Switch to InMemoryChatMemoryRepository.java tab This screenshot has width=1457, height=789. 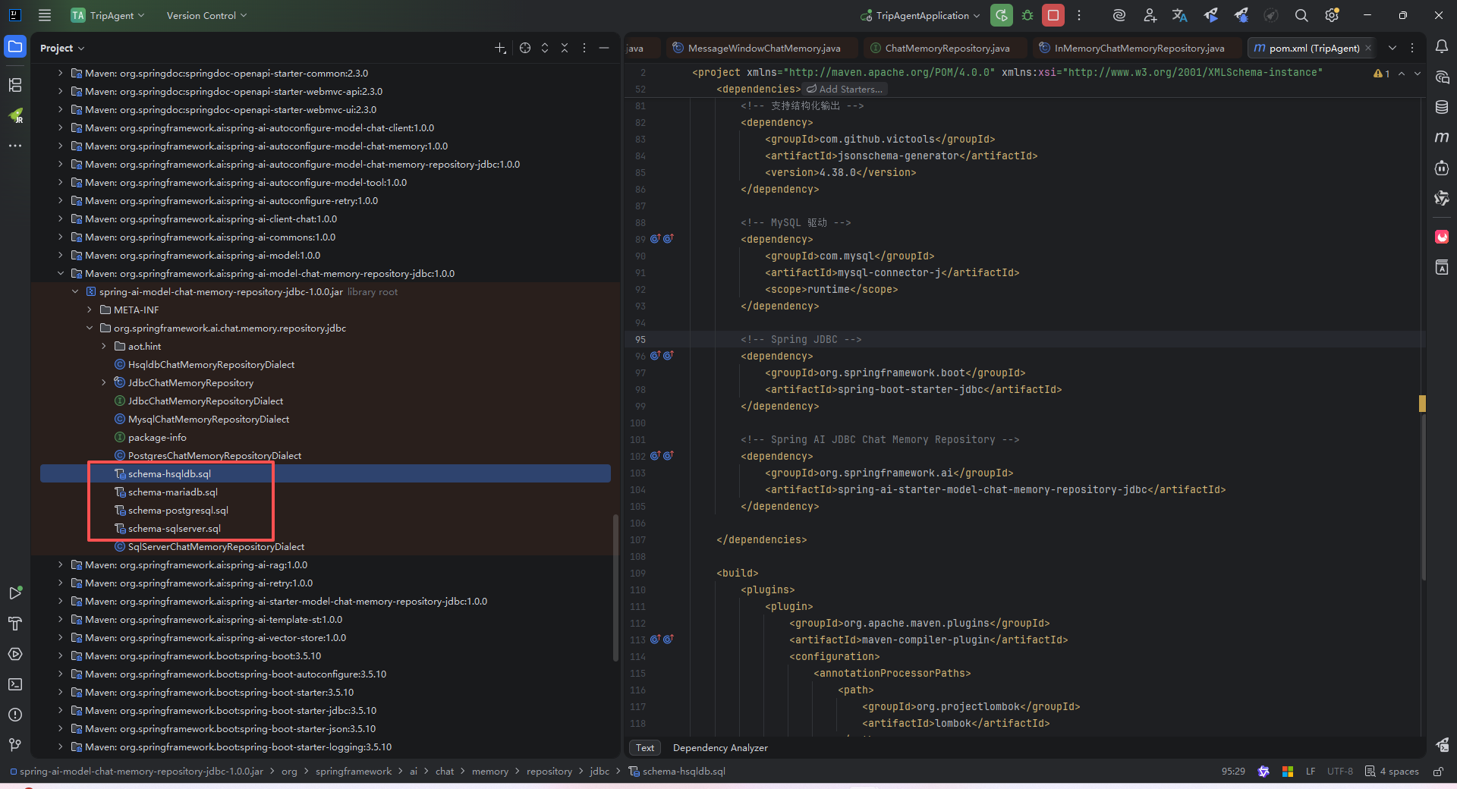(x=1139, y=48)
